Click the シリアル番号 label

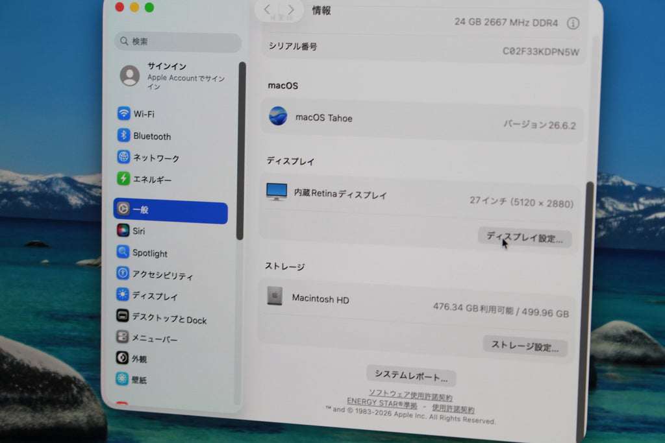click(293, 46)
